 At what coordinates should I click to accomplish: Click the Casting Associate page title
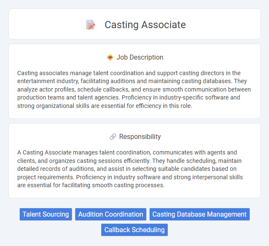tap(145, 25)
